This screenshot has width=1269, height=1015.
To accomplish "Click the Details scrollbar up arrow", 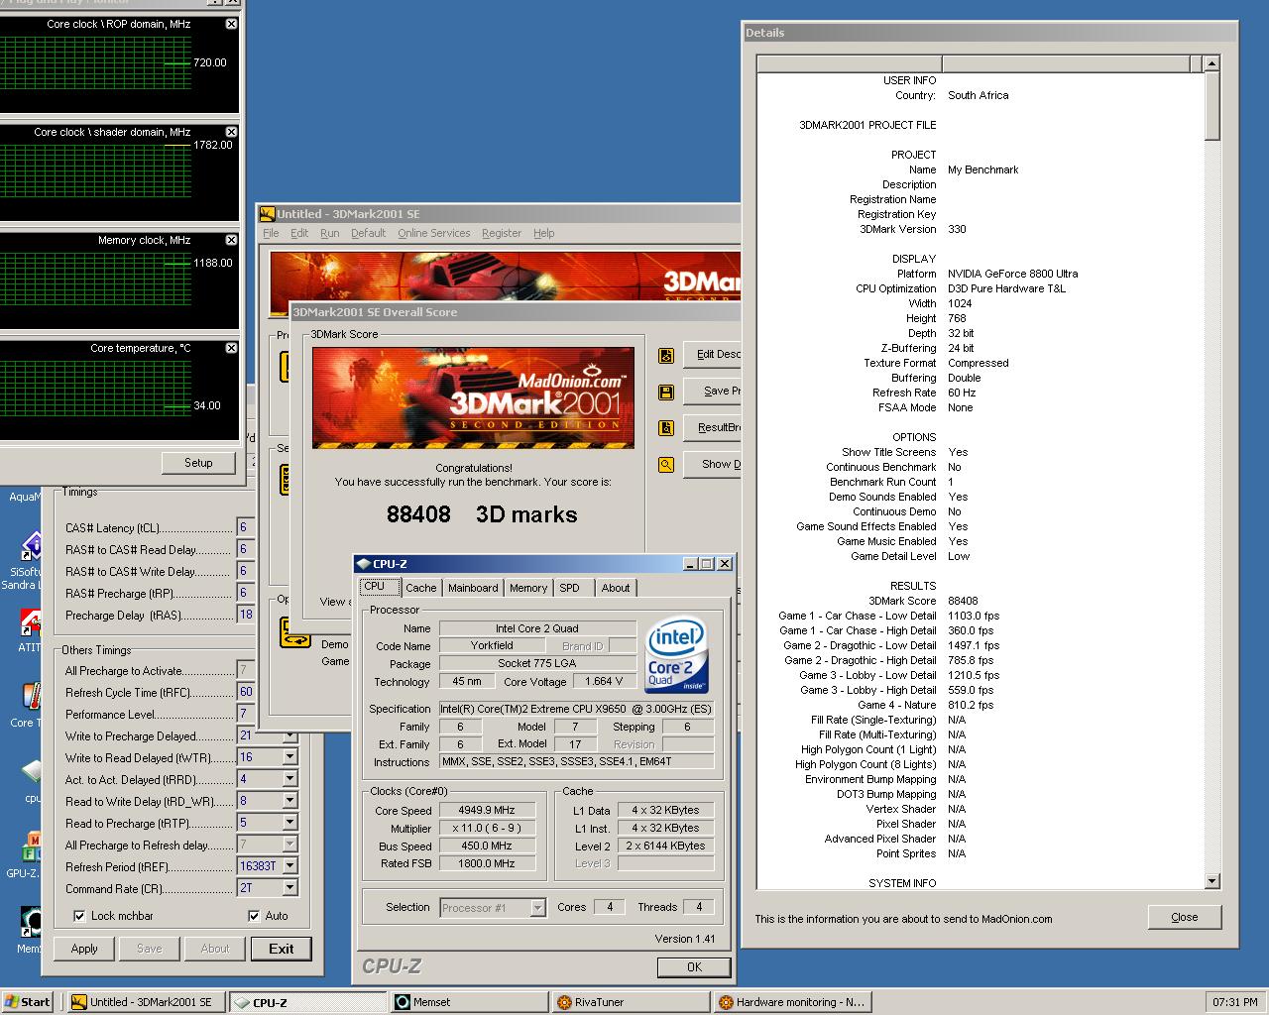I will tap(1211, 63).
